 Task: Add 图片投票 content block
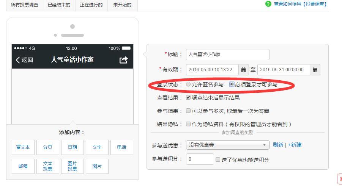(x=72, y=166)
